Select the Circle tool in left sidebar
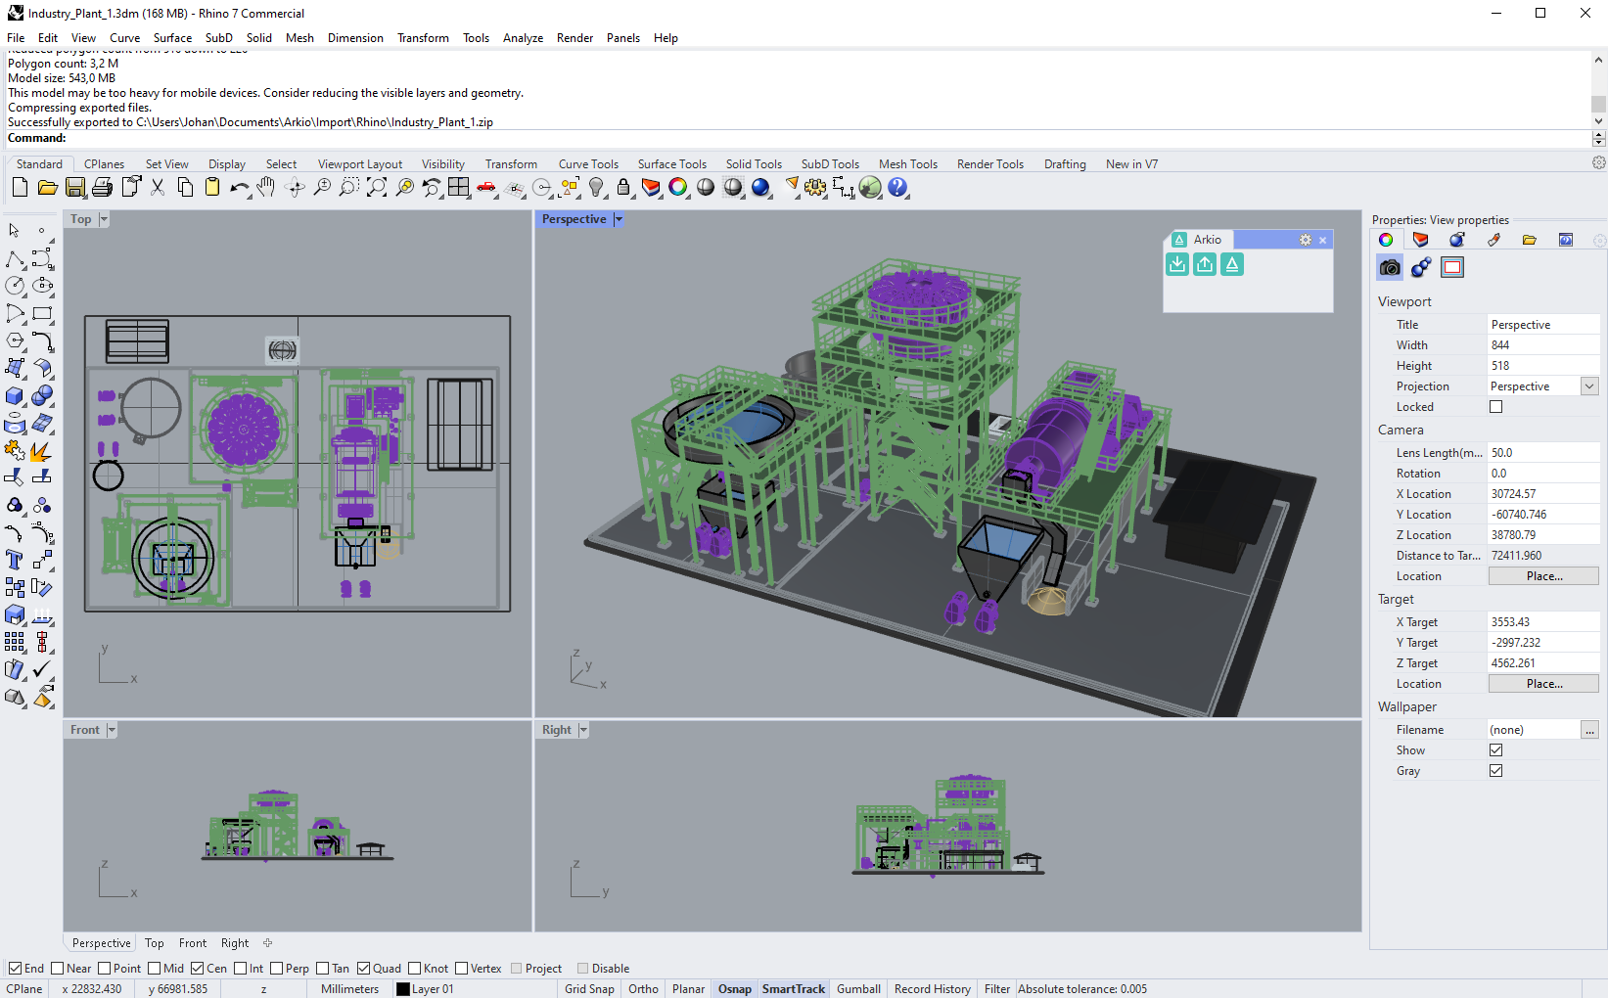 [16, 286]
